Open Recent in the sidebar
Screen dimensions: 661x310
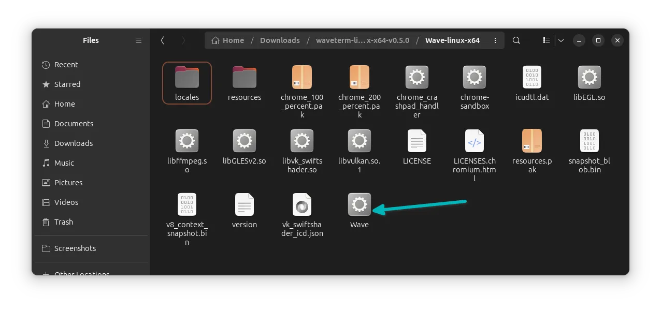(x=66, y=65)
